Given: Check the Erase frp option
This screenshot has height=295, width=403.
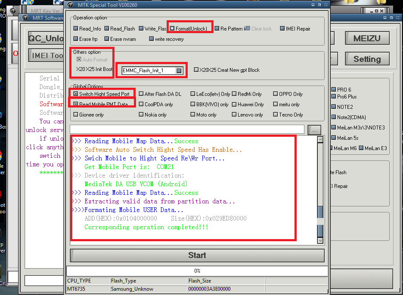Looking at the screenshot, I should [76, 39].
